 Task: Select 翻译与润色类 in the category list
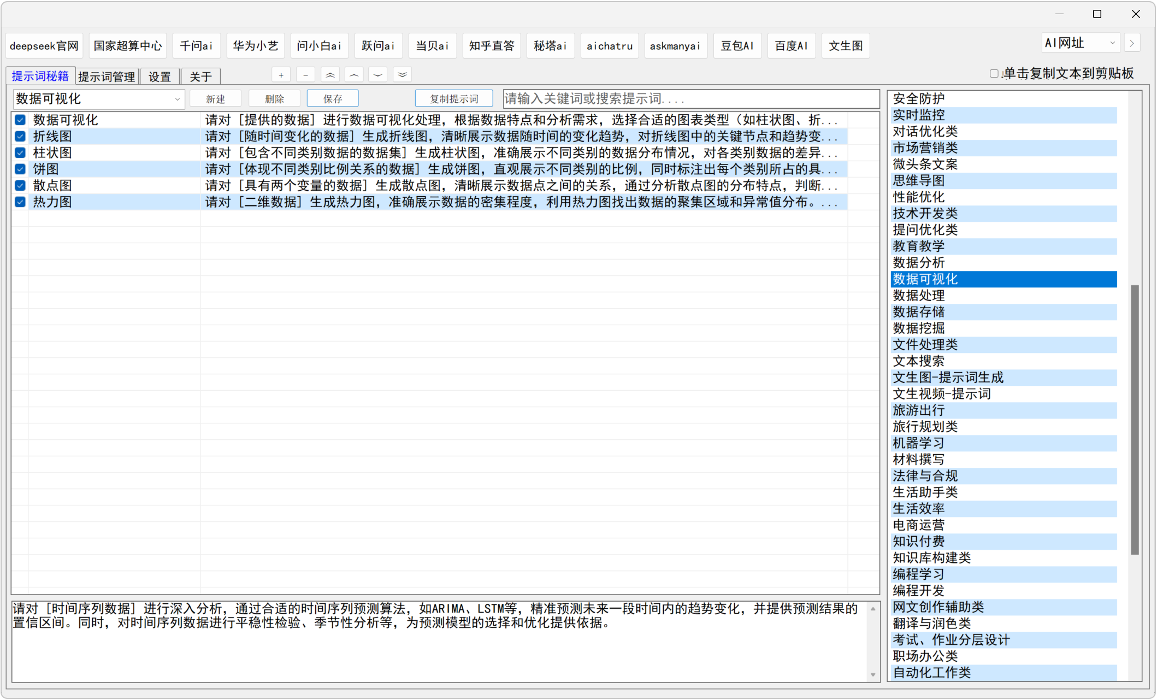pyautogui.click(x=1003, y=623)
